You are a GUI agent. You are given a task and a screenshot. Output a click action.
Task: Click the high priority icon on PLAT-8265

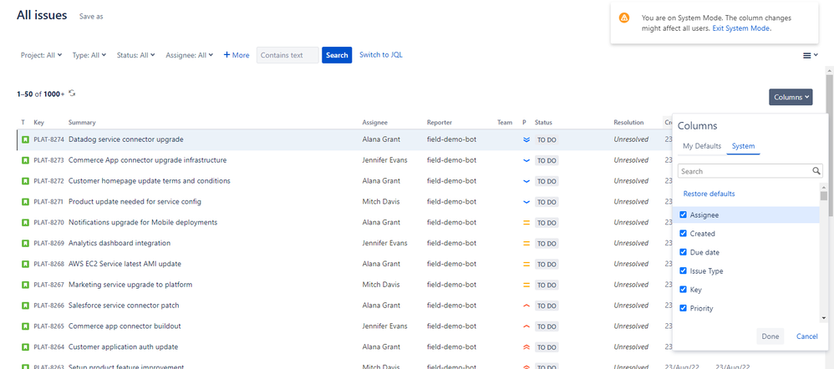[x=526, y=326]
